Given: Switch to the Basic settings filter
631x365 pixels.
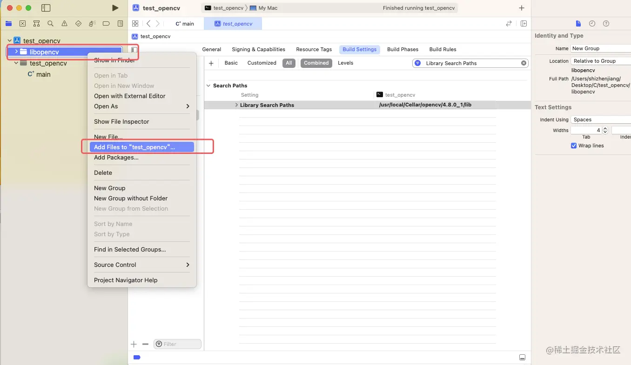Looking at the screenshot, I should (231, 63).
